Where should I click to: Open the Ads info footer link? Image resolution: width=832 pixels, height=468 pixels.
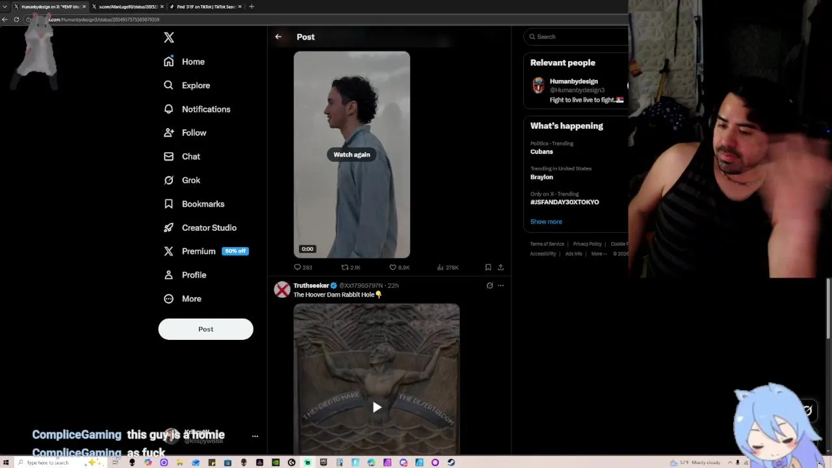(x=573, y=254)
